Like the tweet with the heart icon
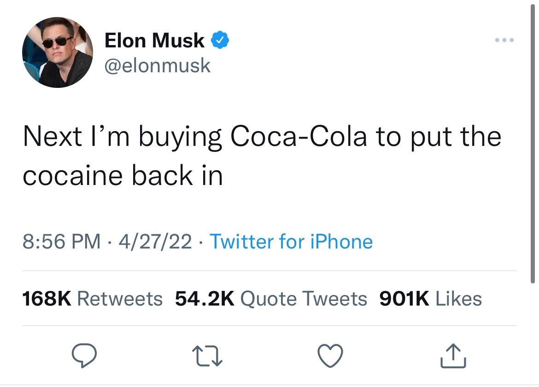 click(x=330, y=356)
